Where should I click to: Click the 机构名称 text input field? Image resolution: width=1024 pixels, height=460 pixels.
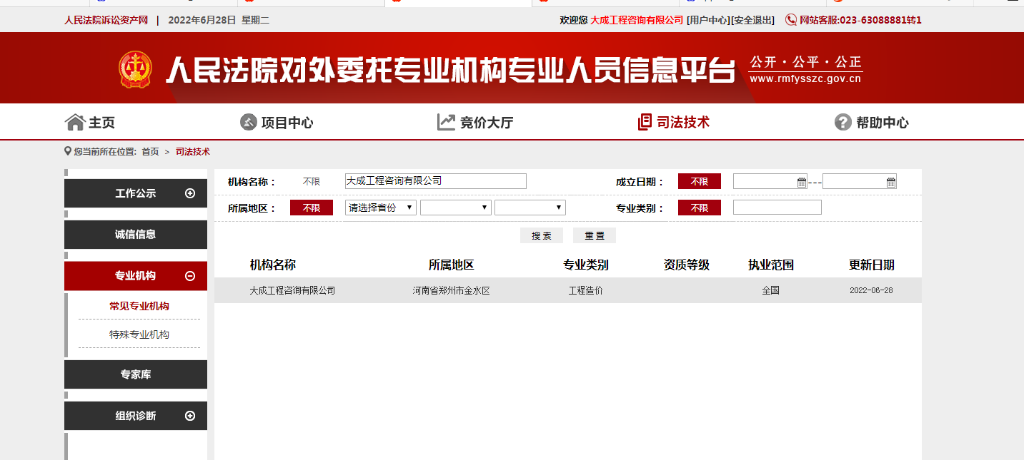point(435,181)
